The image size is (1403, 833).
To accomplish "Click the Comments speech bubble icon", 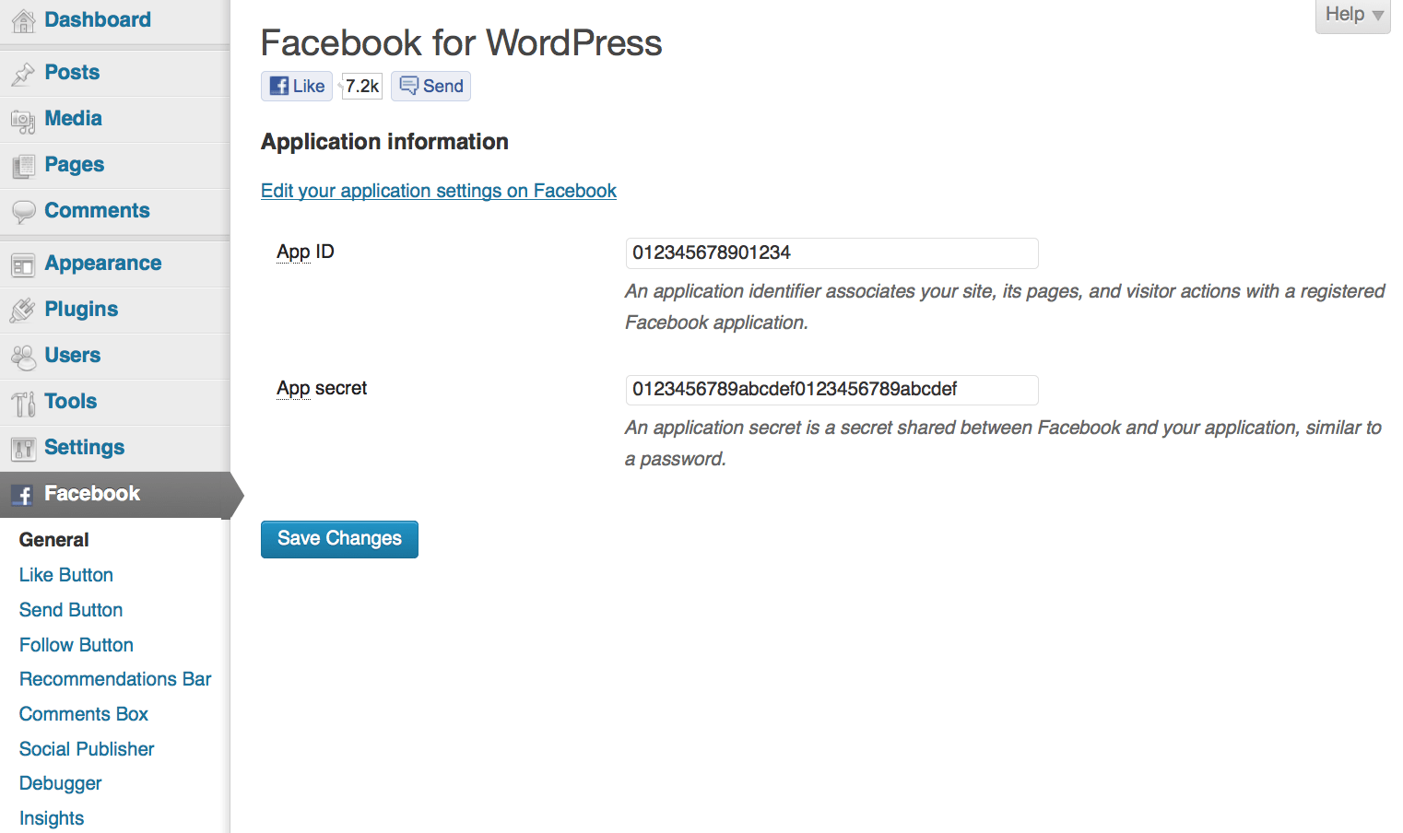I will [x=23, y=212].
